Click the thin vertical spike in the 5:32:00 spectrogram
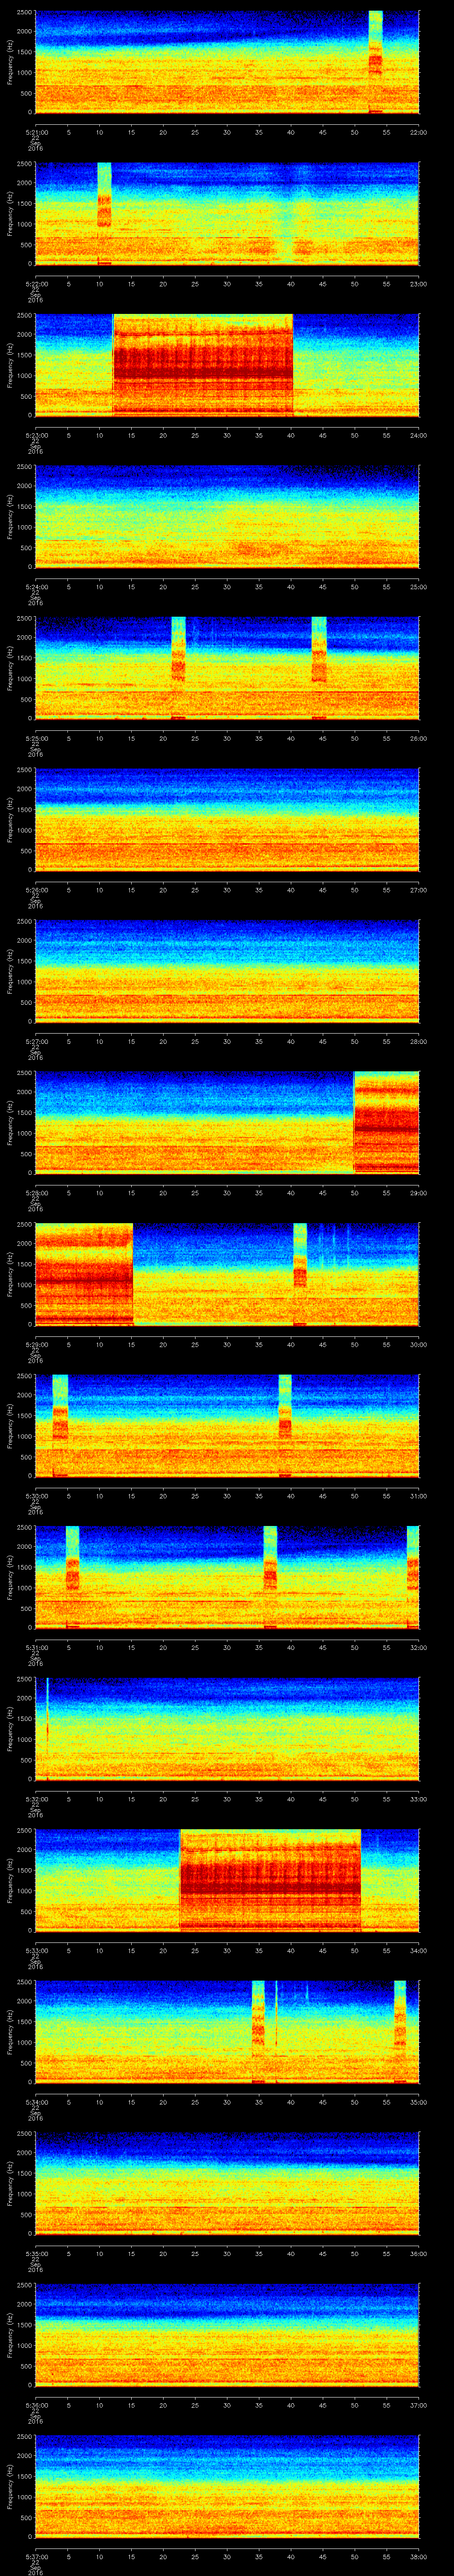Screen dimensions: 454x2576 (47, 1727)
